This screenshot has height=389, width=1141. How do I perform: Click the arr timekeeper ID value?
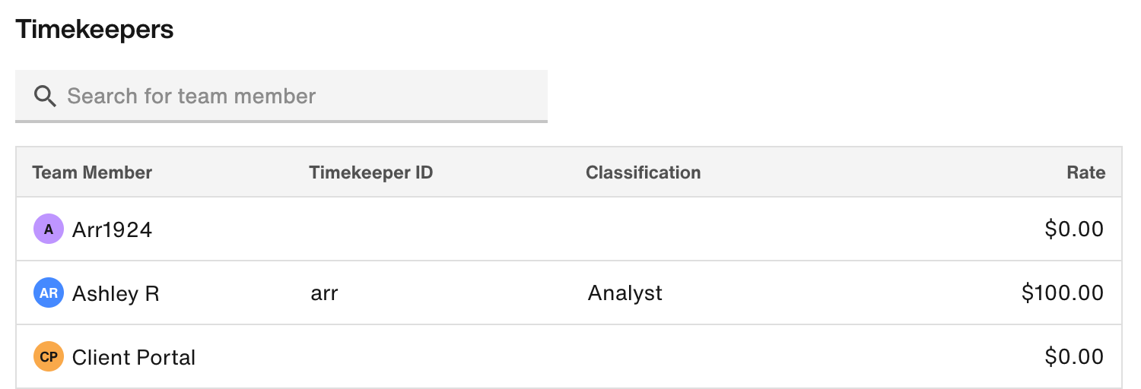pyautogui.click(x=324, y=293)
